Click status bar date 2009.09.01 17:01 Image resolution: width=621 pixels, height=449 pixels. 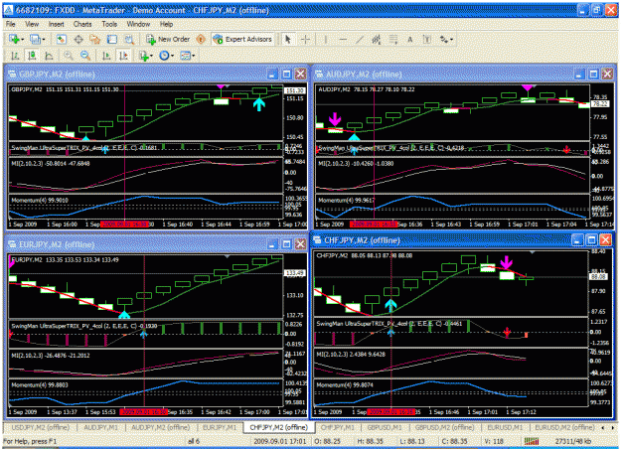[x=279, y=441]
